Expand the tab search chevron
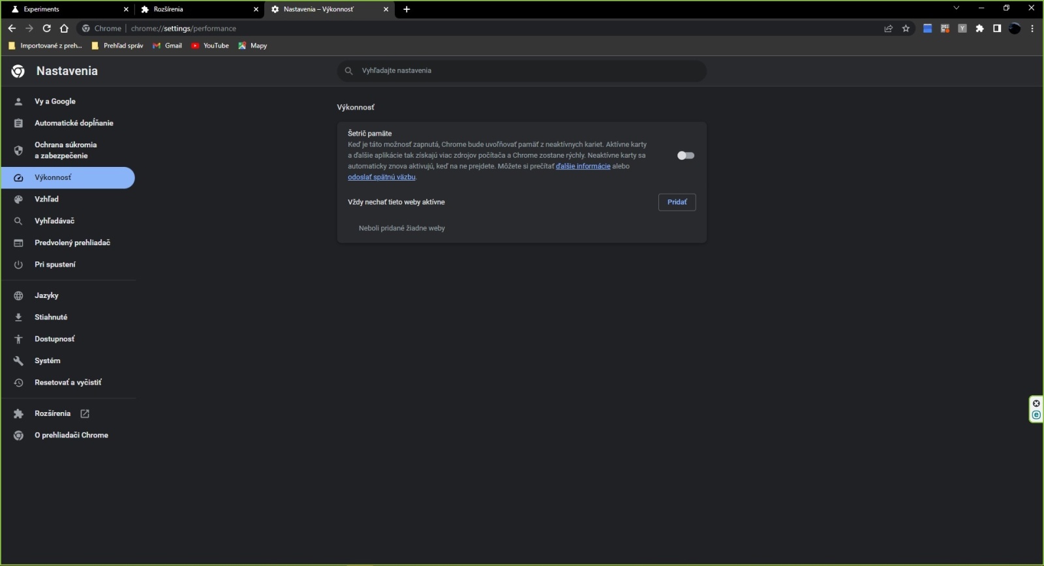This screenshot has width=1044, height=566. click(956, 8)
